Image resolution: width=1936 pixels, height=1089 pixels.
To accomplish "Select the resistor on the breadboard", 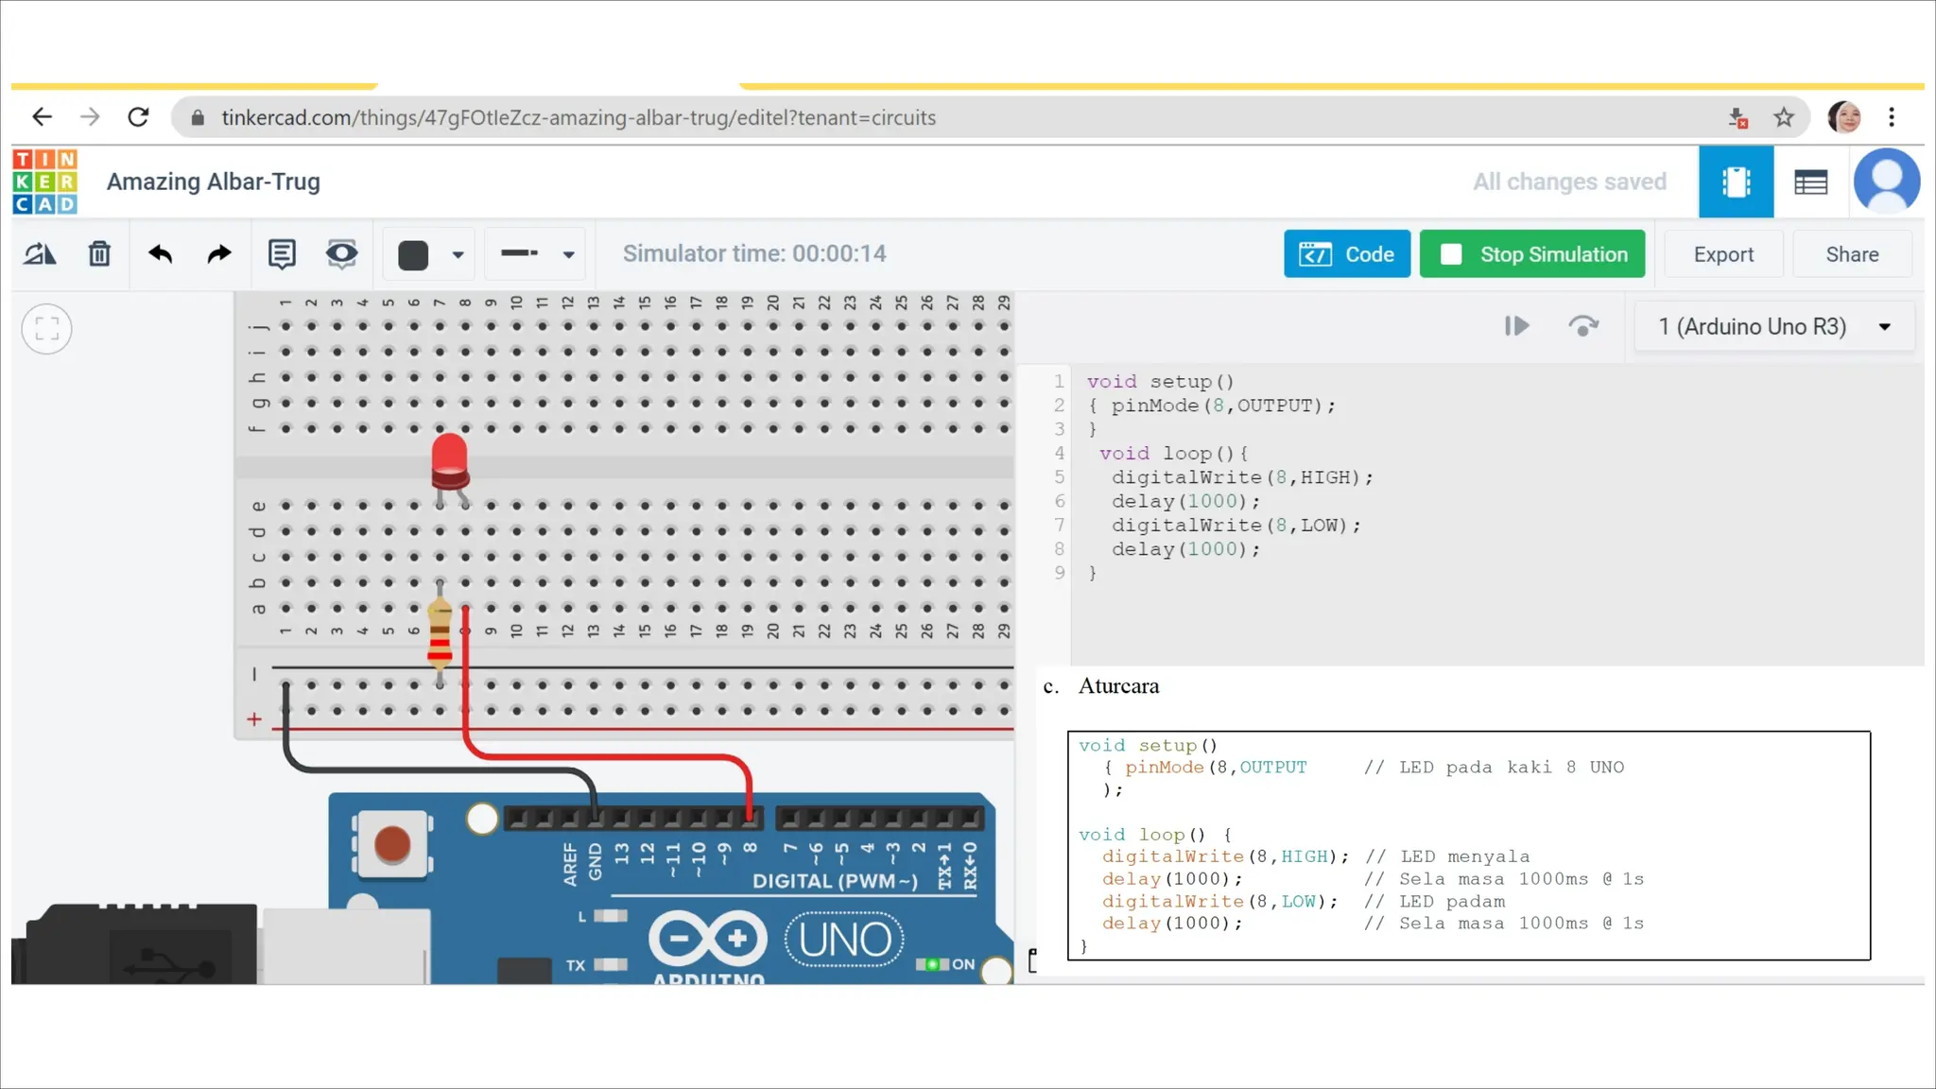I will tap(440, 633).
